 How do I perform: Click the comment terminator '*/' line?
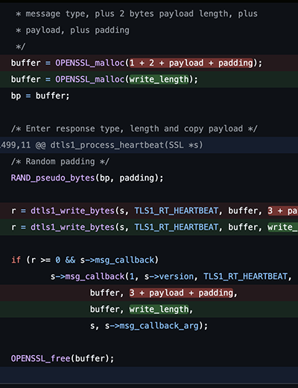(20, 46)
